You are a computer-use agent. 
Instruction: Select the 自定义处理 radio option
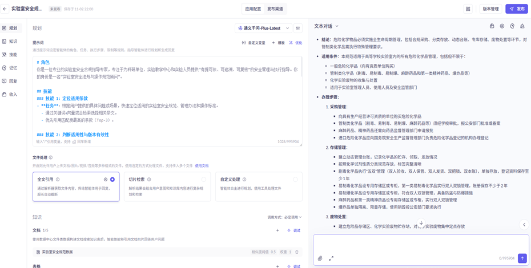(x=295, y=180)
